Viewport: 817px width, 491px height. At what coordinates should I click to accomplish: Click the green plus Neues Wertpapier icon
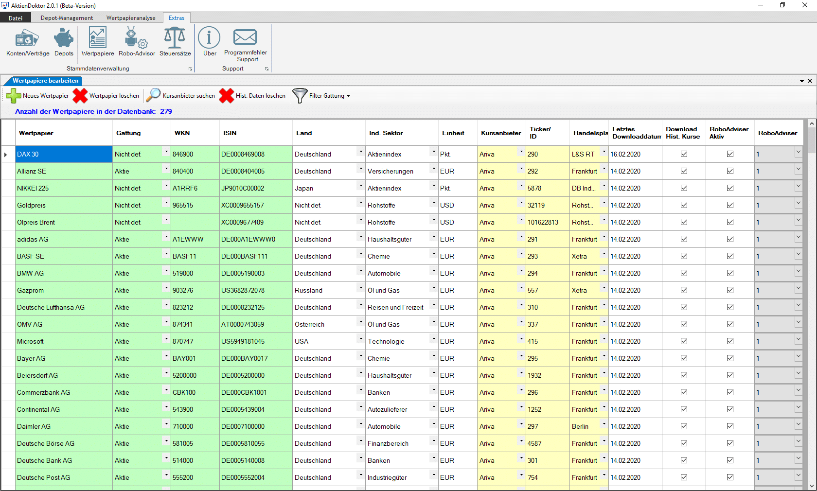coord(14,96)
